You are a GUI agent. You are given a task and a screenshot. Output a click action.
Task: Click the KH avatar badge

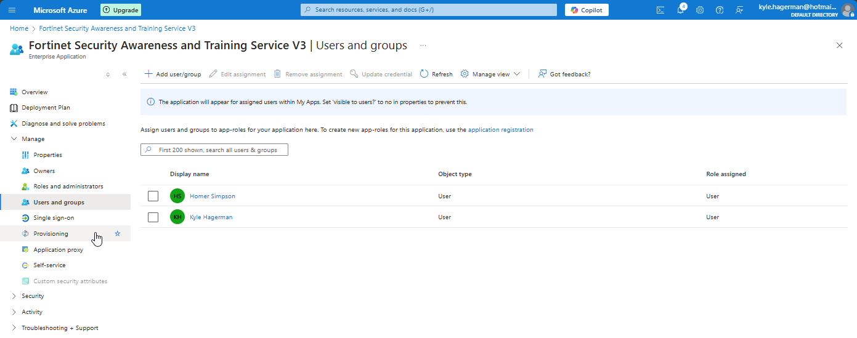click(177, 217)
